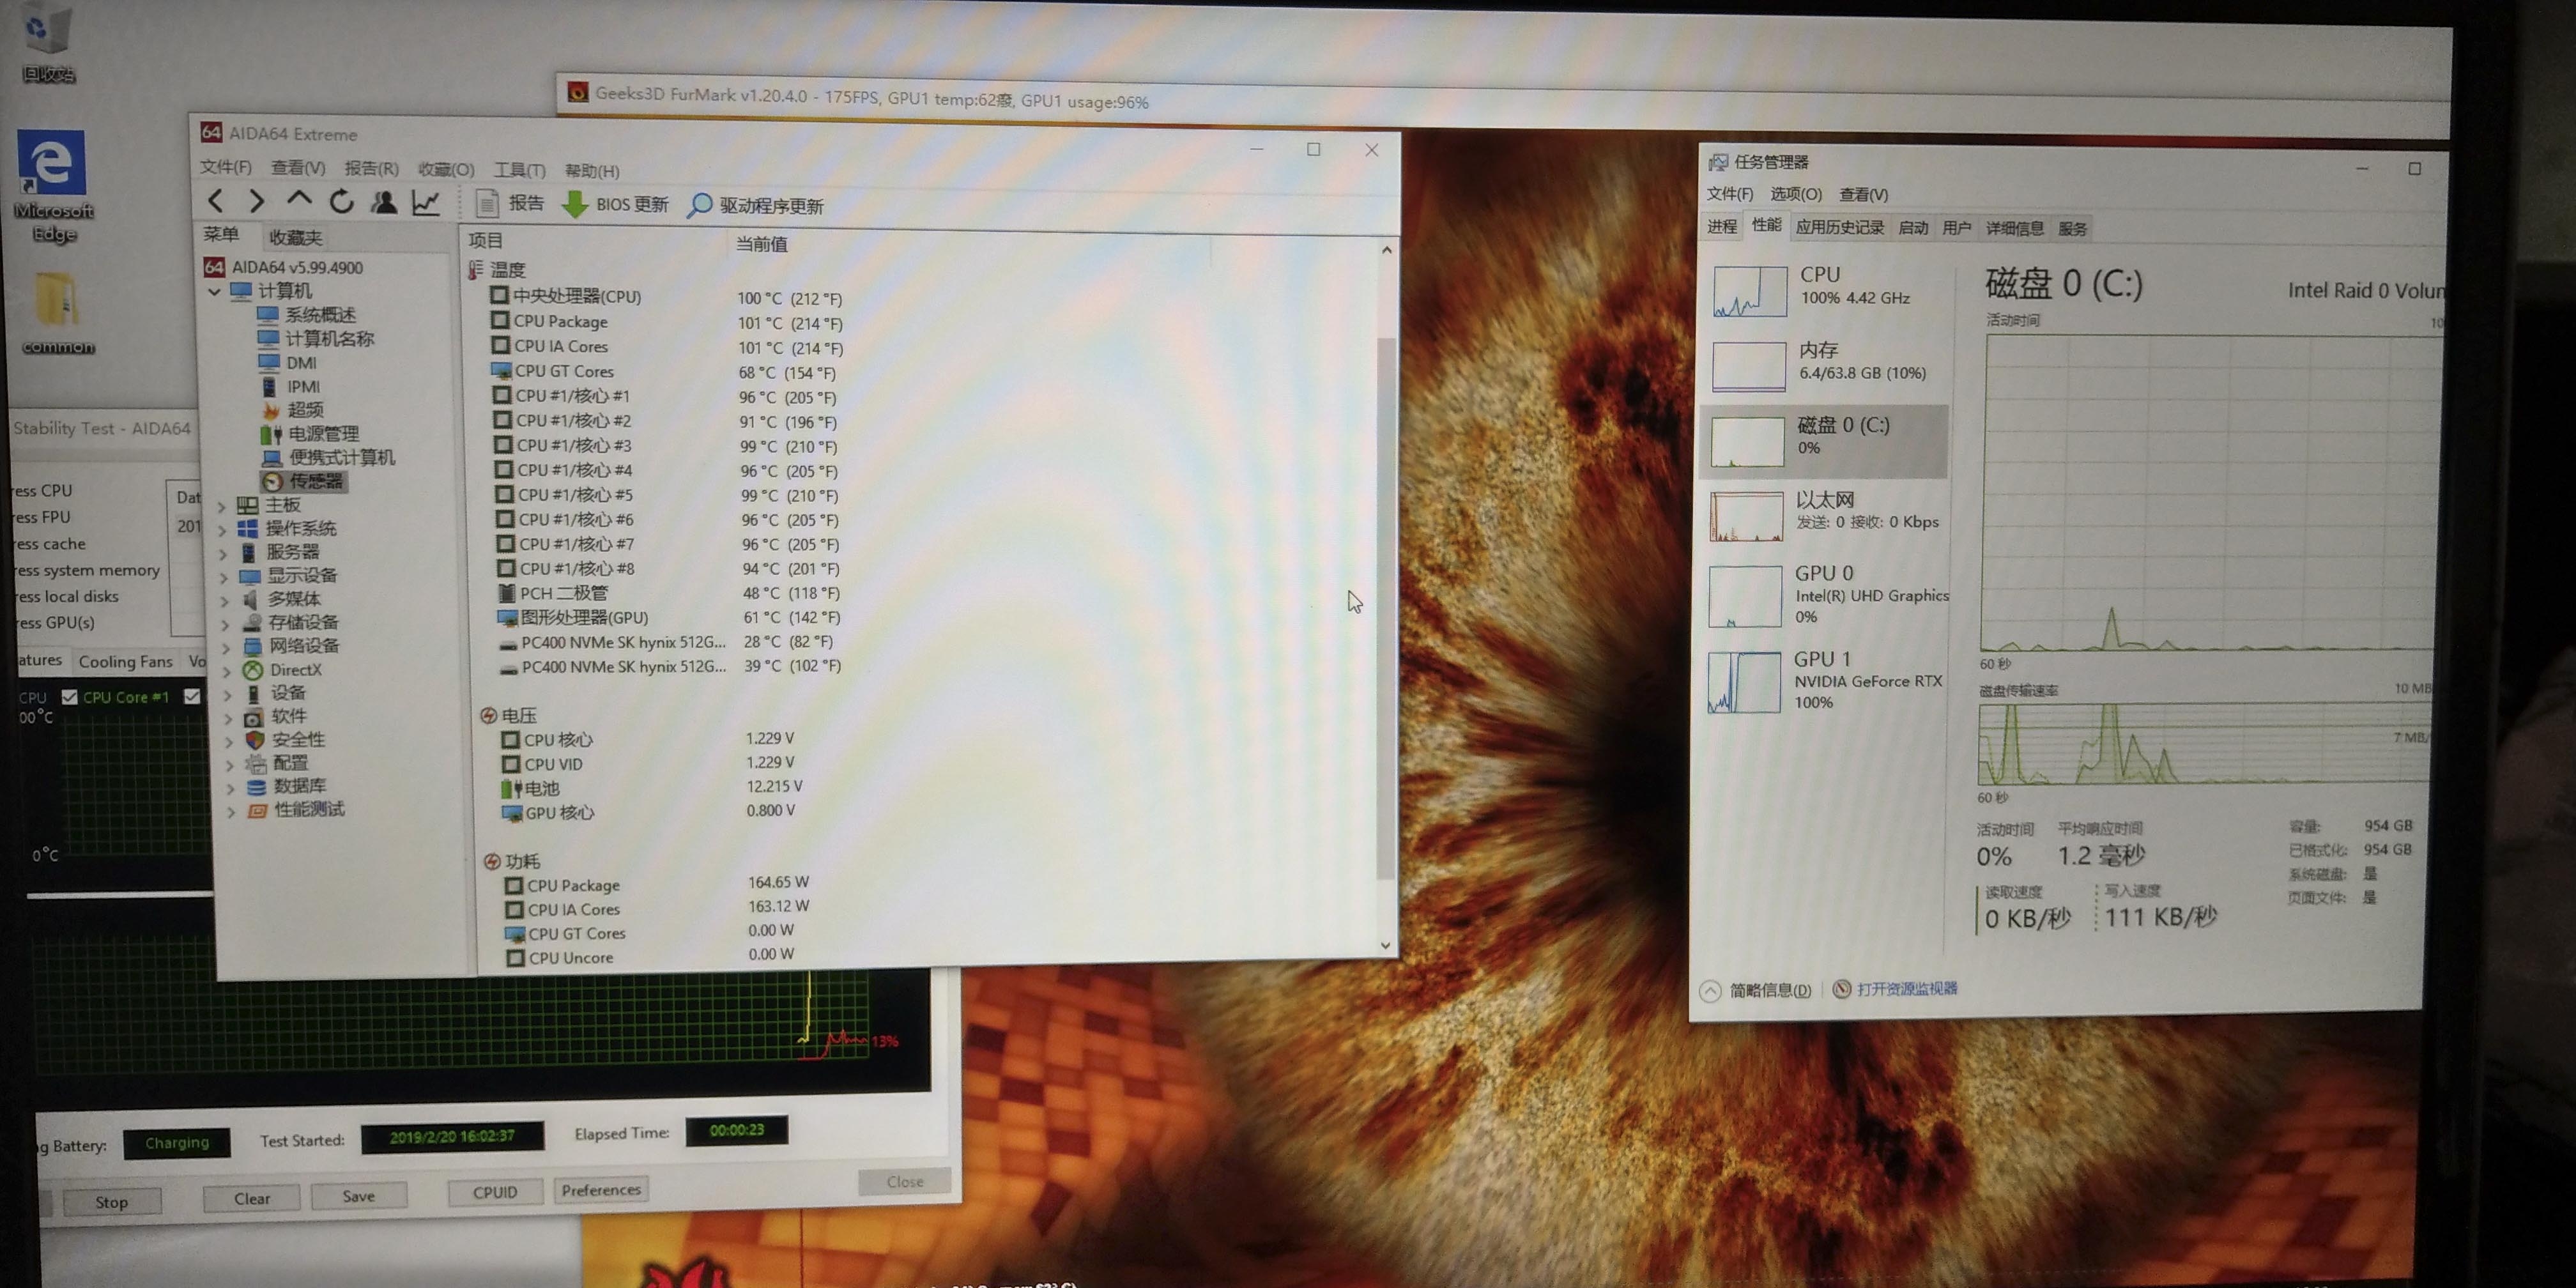Open AIDA64 帮助(H) menu
This screenshot has width=2576, height=1288.
(592, 171)
